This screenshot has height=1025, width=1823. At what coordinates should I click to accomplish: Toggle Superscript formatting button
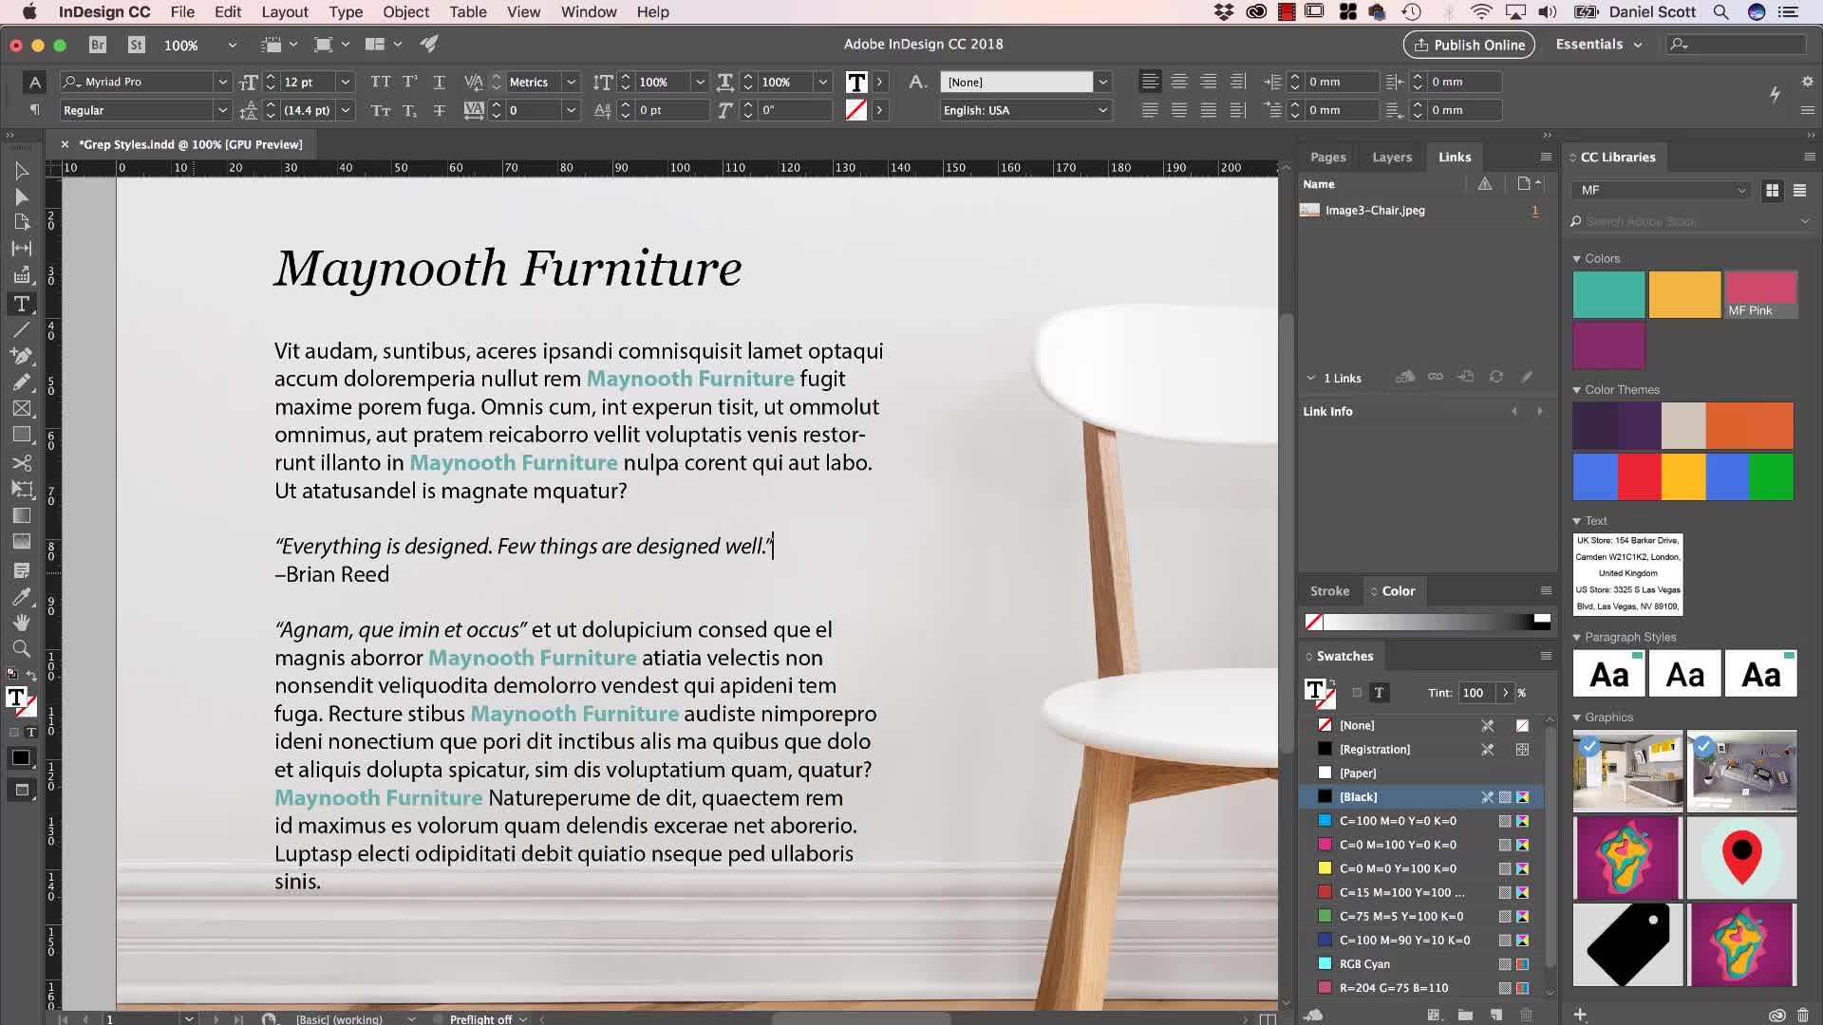point(410,82)
